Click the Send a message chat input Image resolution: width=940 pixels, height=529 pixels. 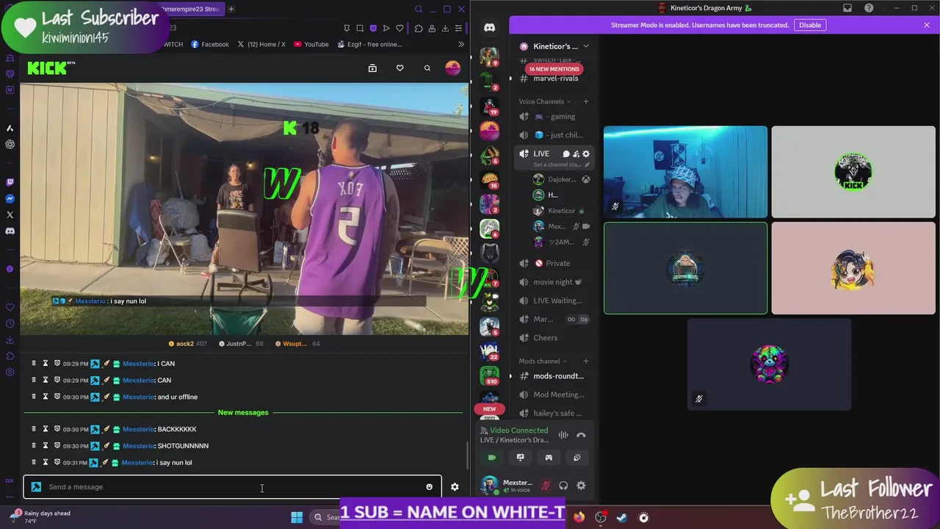coord(232,487)
